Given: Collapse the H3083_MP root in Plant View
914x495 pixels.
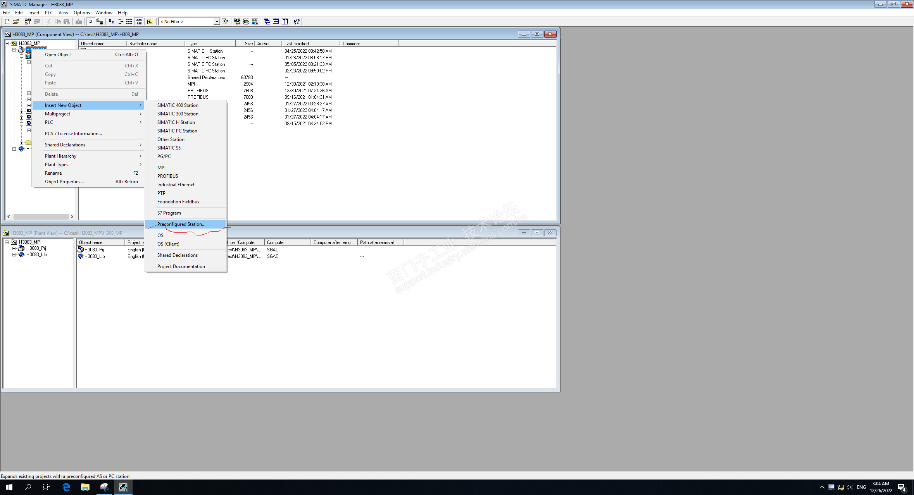Looking at the screenshot, I should tap(7, 242).
